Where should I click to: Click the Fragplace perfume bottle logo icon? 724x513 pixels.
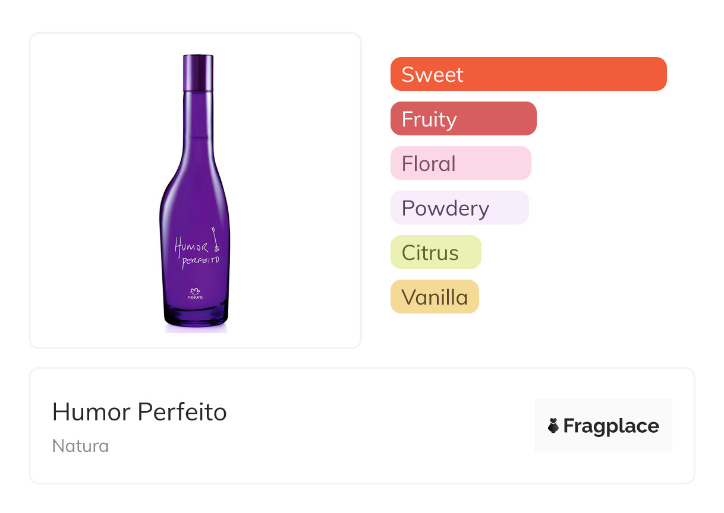(553, 426)
